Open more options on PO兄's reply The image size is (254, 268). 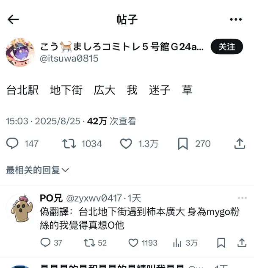point(242,198)
